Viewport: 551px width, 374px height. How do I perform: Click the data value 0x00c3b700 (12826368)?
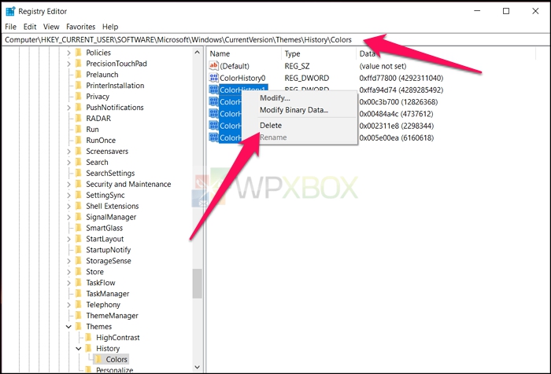coord(398,101)
